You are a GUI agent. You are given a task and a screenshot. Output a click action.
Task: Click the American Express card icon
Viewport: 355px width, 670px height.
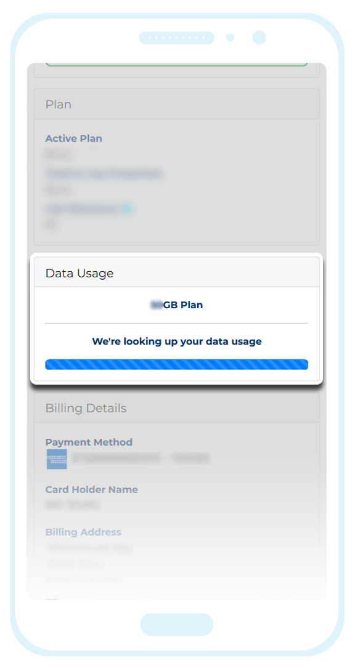click(57, 459)
